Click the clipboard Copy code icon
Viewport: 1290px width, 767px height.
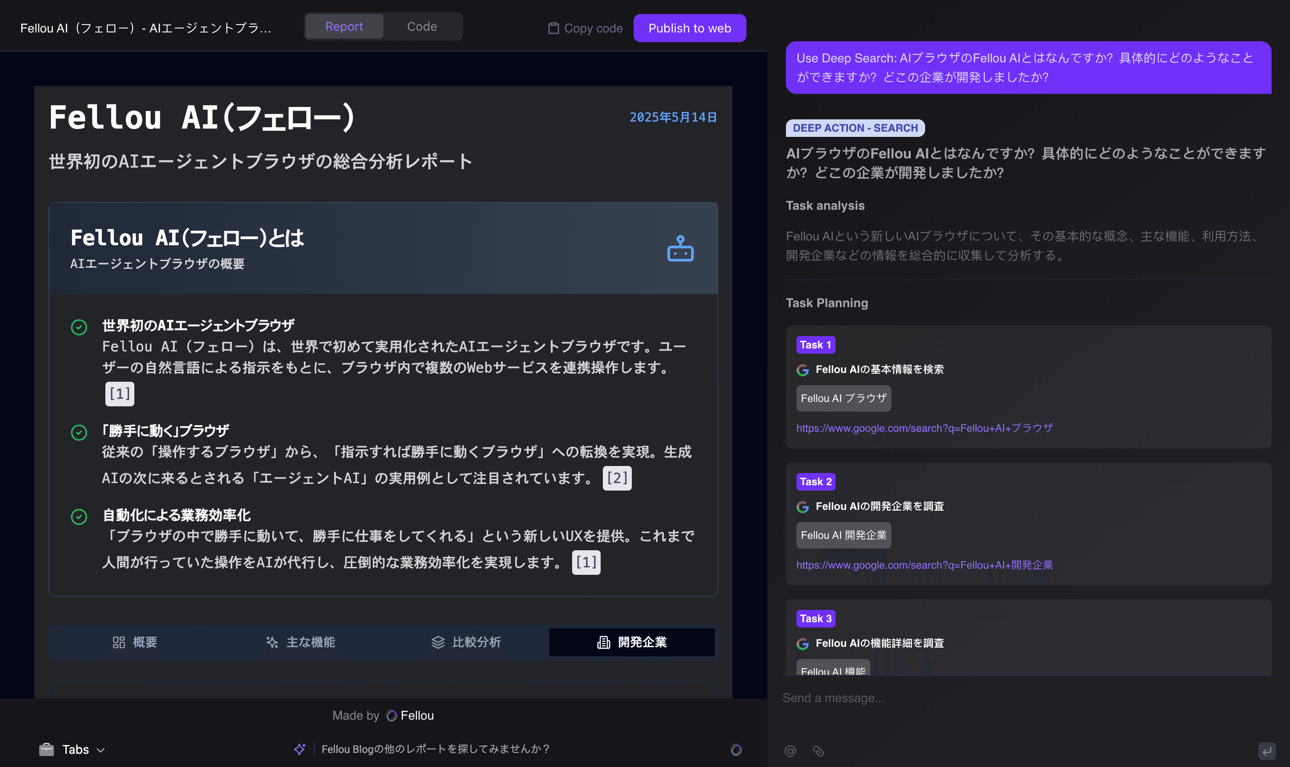tap(553, 28)
